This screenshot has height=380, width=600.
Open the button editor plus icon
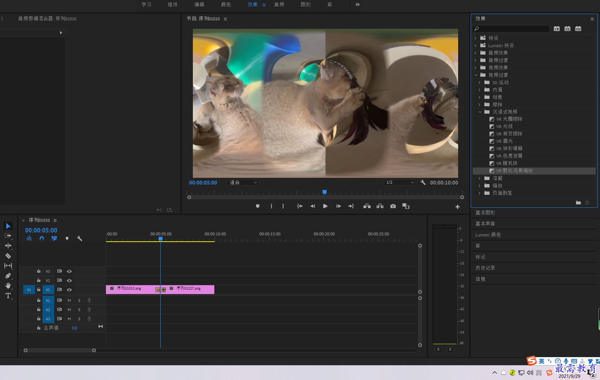tap(457, 207)
